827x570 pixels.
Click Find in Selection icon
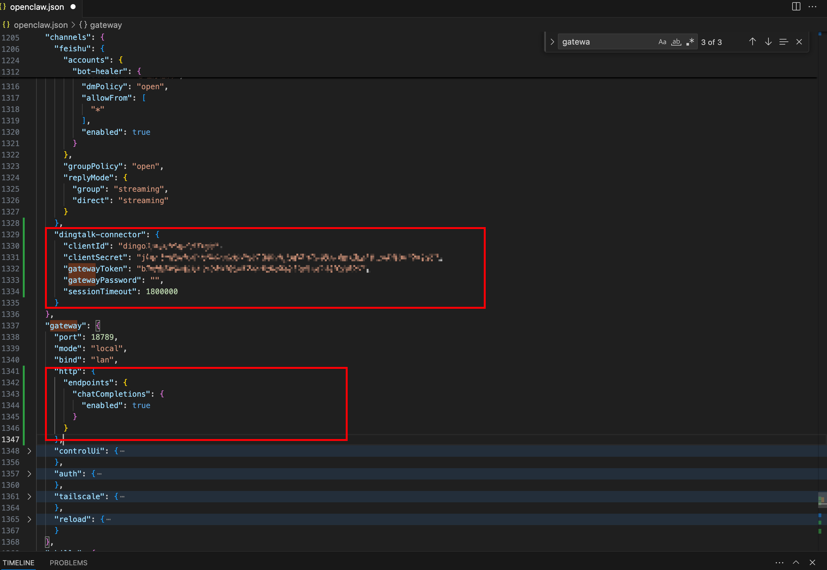783,42
